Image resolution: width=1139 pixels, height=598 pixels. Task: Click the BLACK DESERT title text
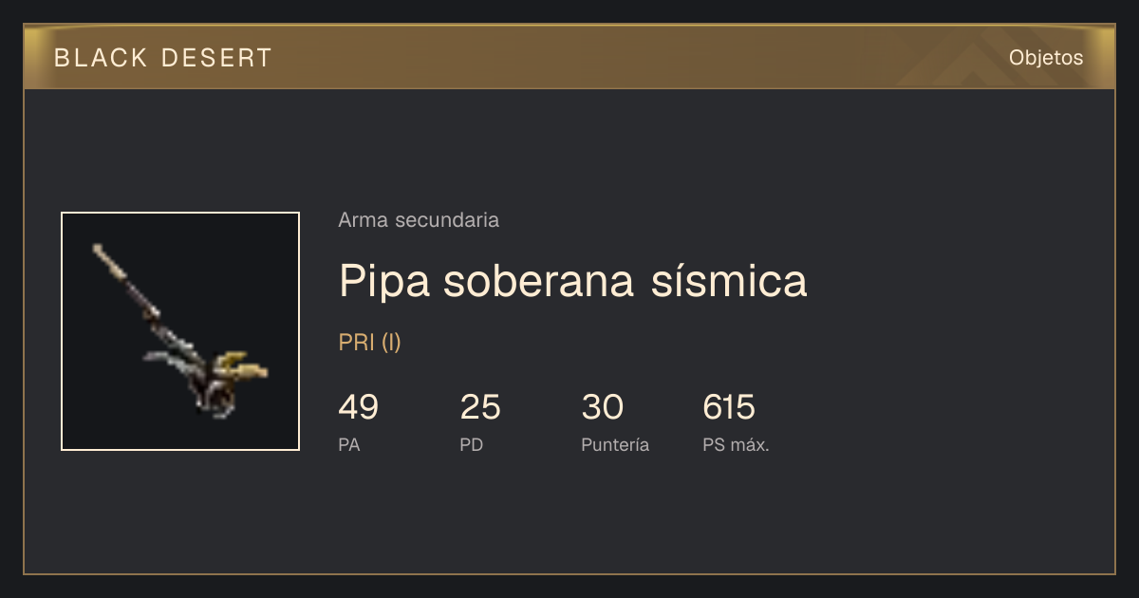click(x=163, y=58)
